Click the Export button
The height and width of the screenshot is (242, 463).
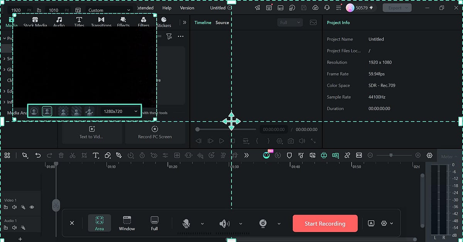tap(397, 8)
